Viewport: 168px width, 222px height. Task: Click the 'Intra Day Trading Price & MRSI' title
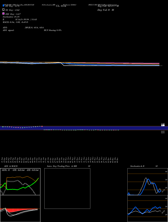click(x=69, y=166)
